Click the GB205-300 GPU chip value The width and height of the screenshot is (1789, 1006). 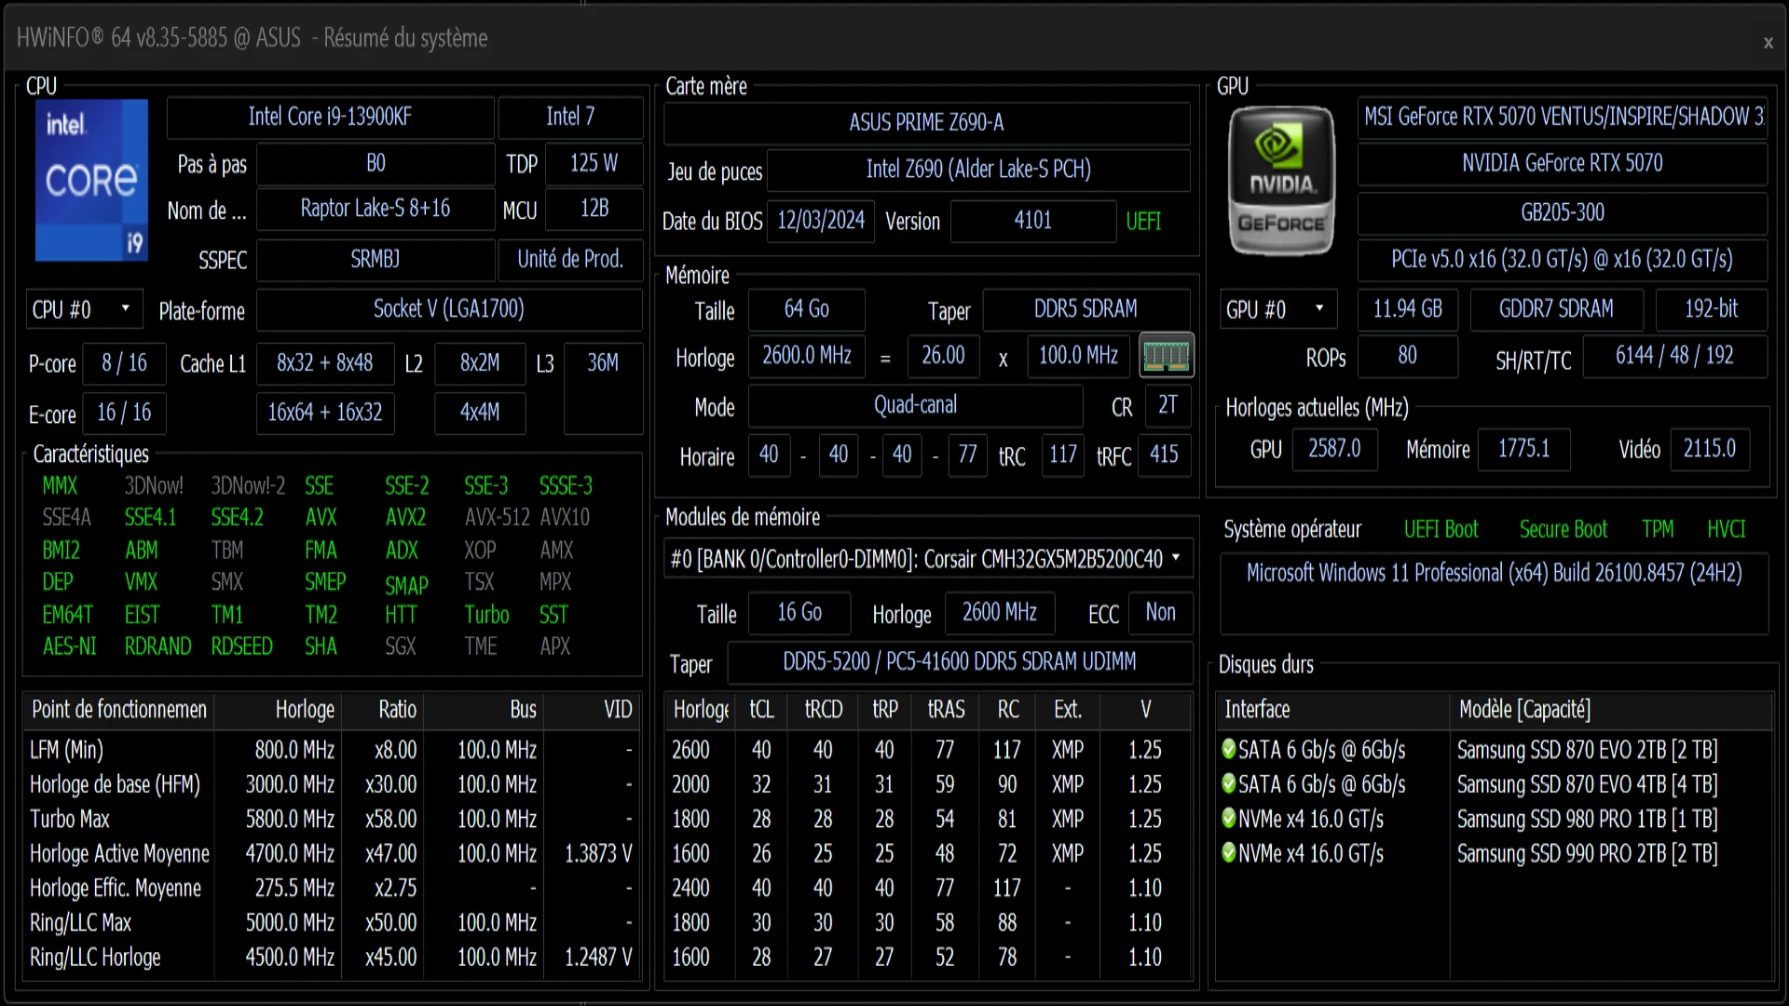1563,212
